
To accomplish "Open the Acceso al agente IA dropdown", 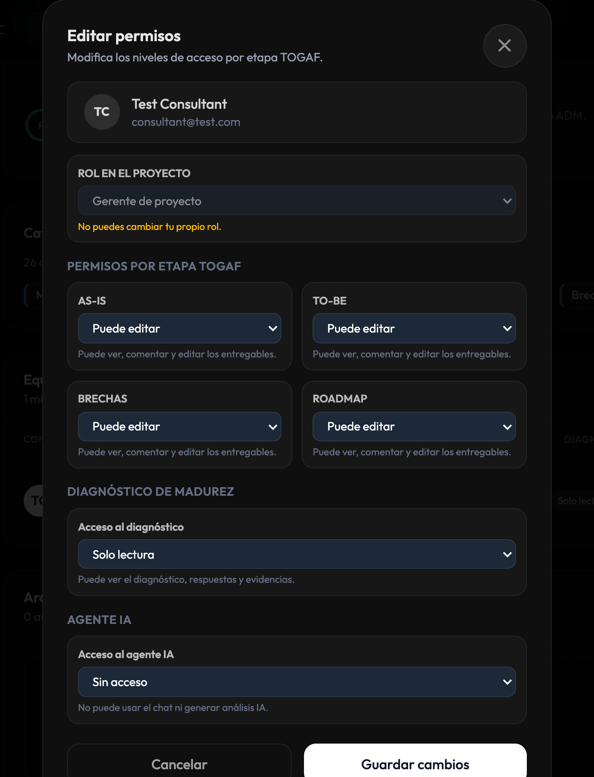I will pyautogui.click(x=297, y=682).
